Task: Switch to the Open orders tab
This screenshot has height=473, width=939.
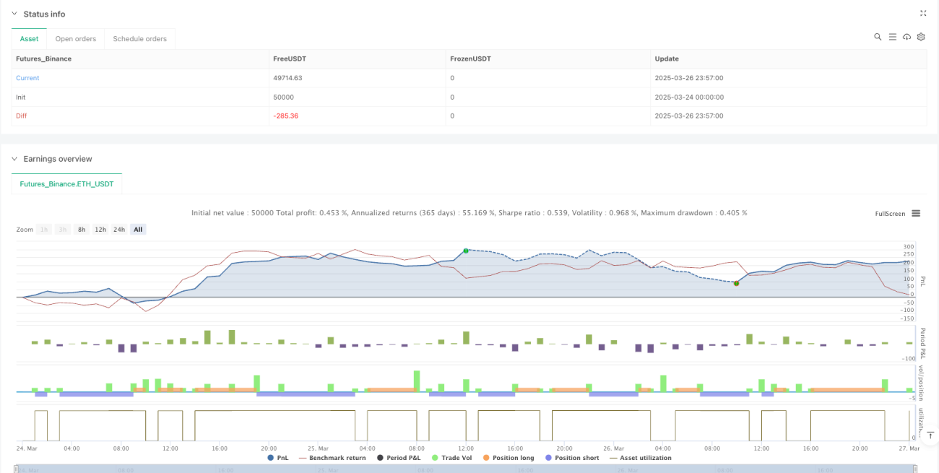Action: [76, 39]
